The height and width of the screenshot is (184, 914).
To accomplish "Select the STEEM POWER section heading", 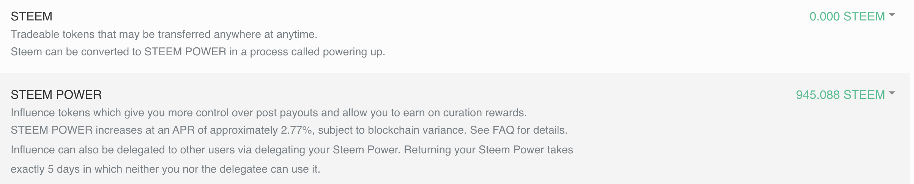I will (x=56, y=95).
